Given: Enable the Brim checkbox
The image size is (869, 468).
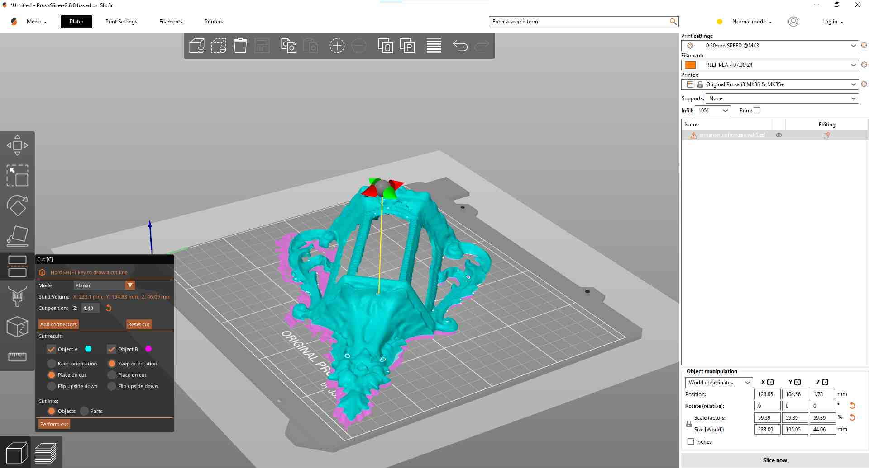Looking at the screenshot, I should tap(757, 110).
